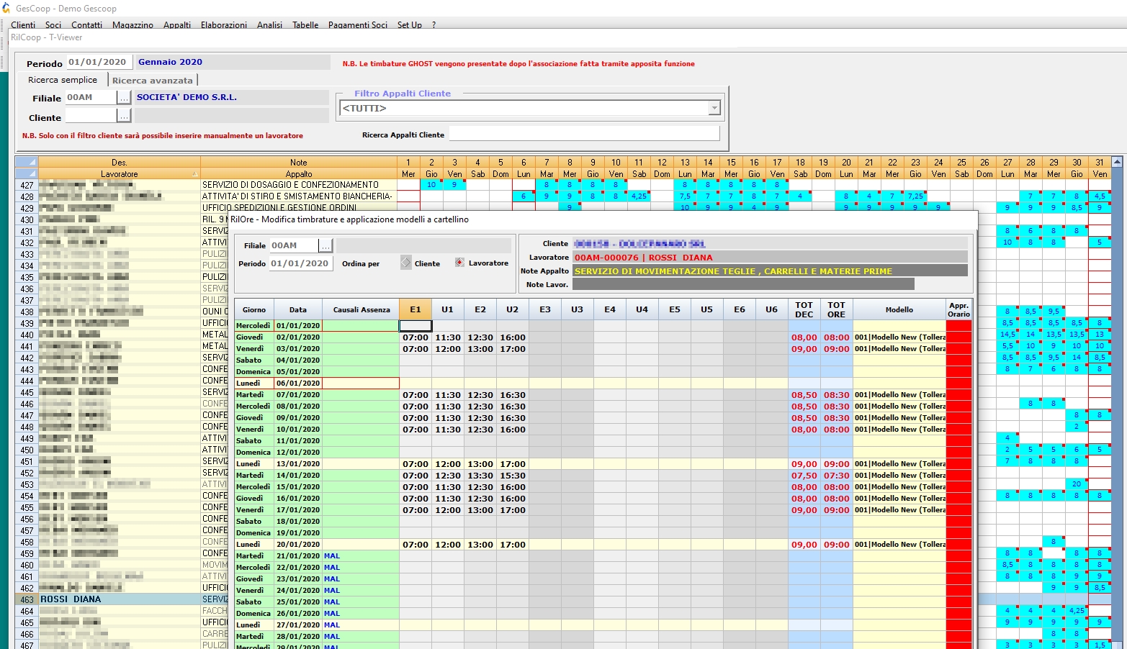The image size is (1127, 649).
Task: Select the Lavoratore radio button for Ordina per
Action: 459,263
